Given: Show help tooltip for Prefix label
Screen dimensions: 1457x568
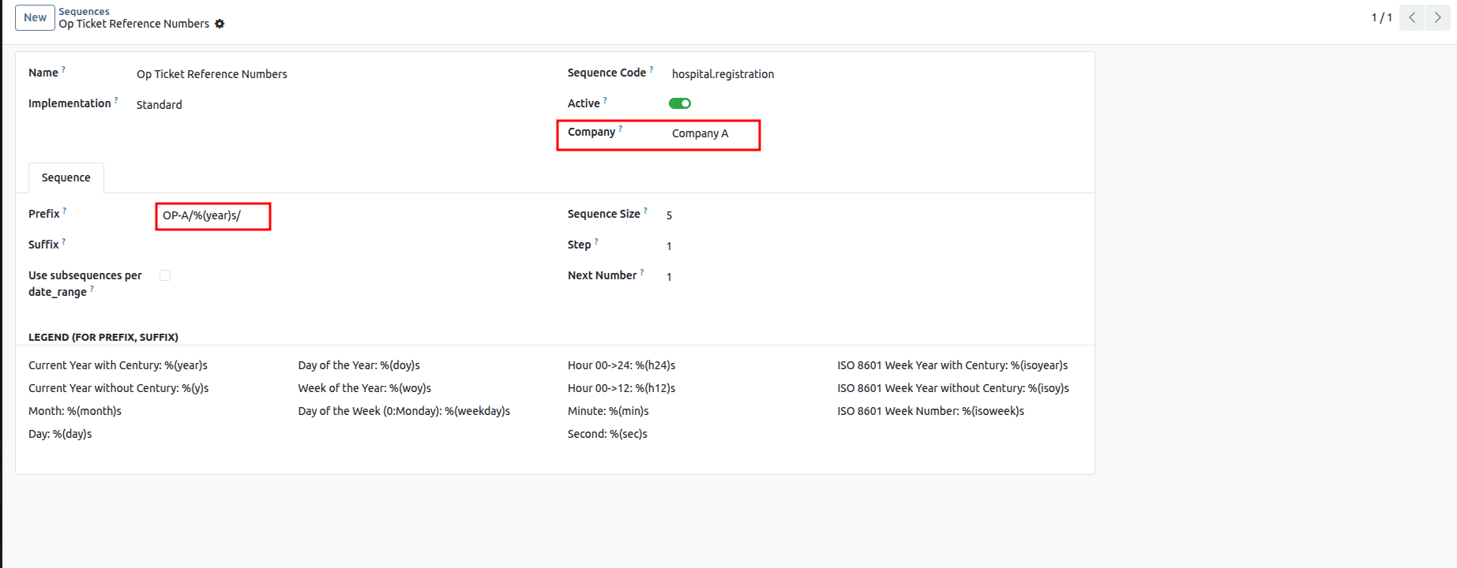Looking at the screenshot, I should 65,211.
